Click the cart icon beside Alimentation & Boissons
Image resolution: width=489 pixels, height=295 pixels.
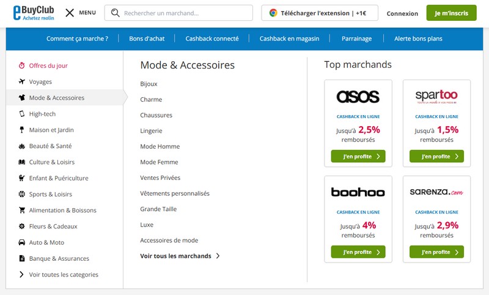click(x=21, y=210)
